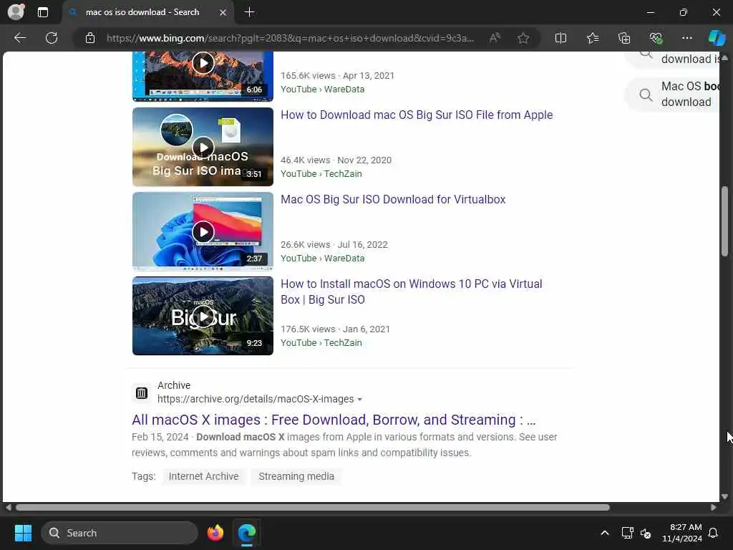Go back with the back arrow
Image resolution: width=733 pixels, height=550 pixels.
[19, 38]
